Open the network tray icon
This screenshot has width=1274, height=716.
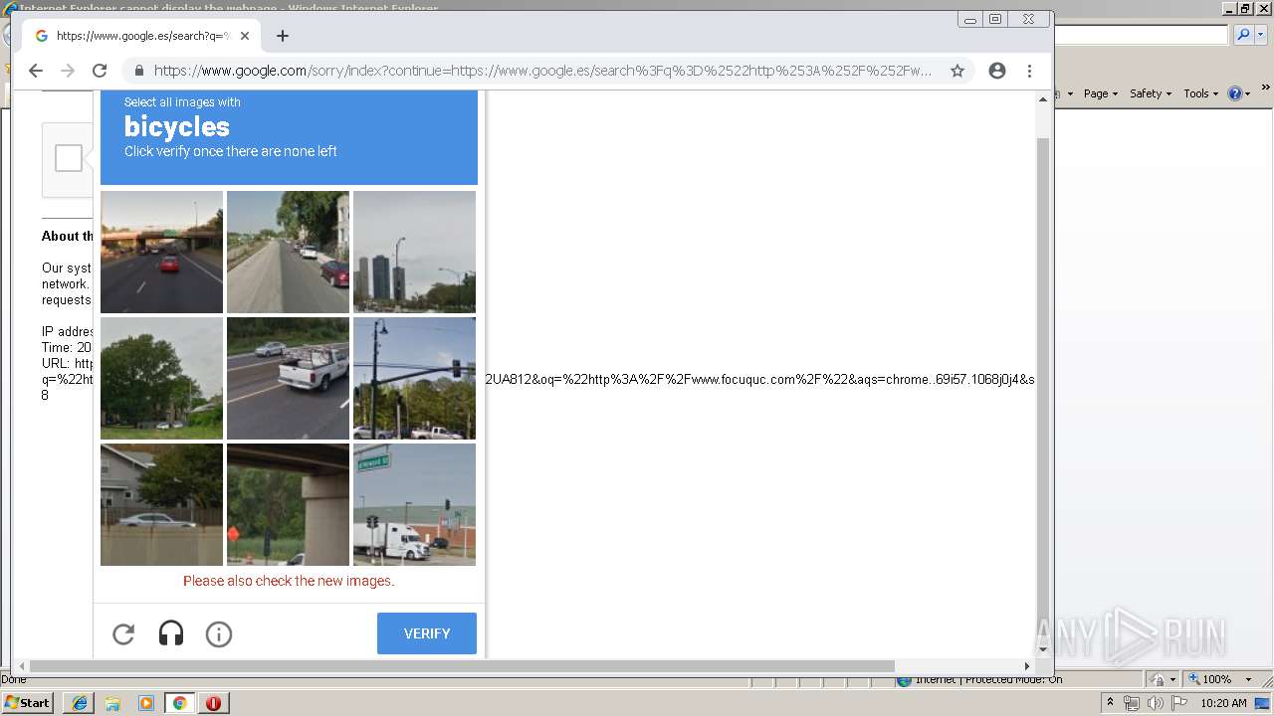[1132, 703]
